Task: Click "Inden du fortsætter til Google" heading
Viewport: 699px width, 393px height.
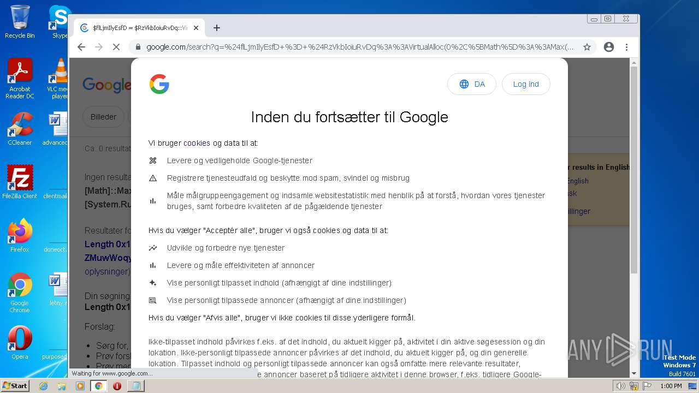Action: (x=349, y=117)
